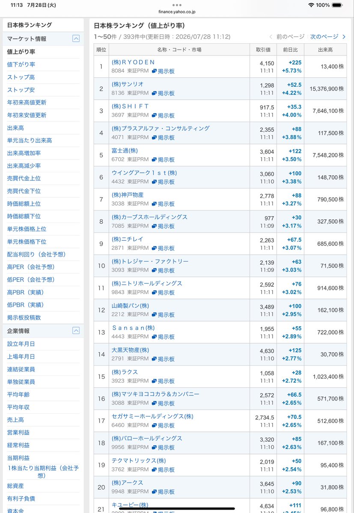Select 配当利回り(会社予想) ranking
Screen dimensions: 354x513
pos(37,254)
